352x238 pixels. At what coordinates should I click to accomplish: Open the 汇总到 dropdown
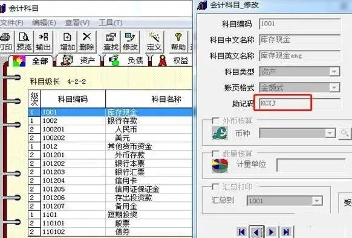(317, 201)
